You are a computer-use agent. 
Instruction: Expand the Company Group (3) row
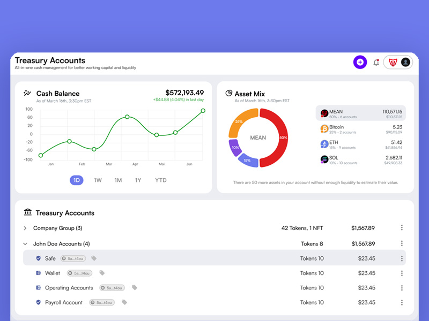tap(25, 228)
